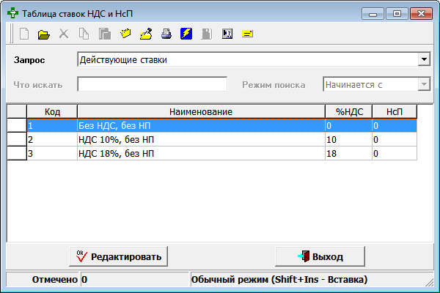
Task: Click row marker for code 3
Action: pos(17,153)
